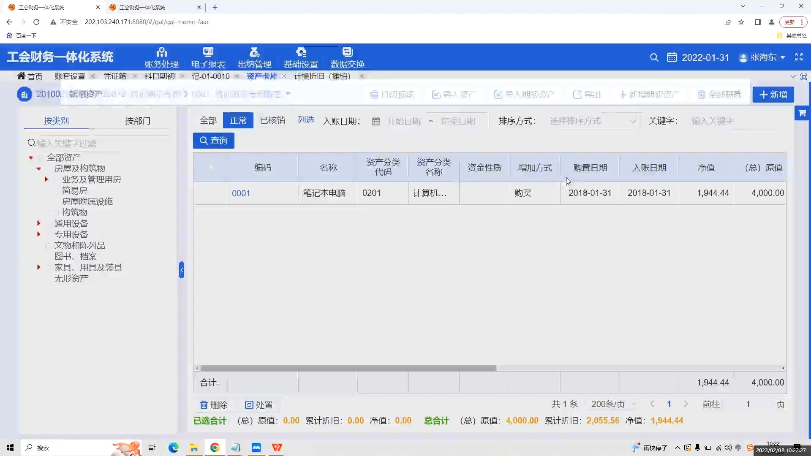Click the 导入期初资产 import icon
811x456 pixels.
tap(498, 95)
